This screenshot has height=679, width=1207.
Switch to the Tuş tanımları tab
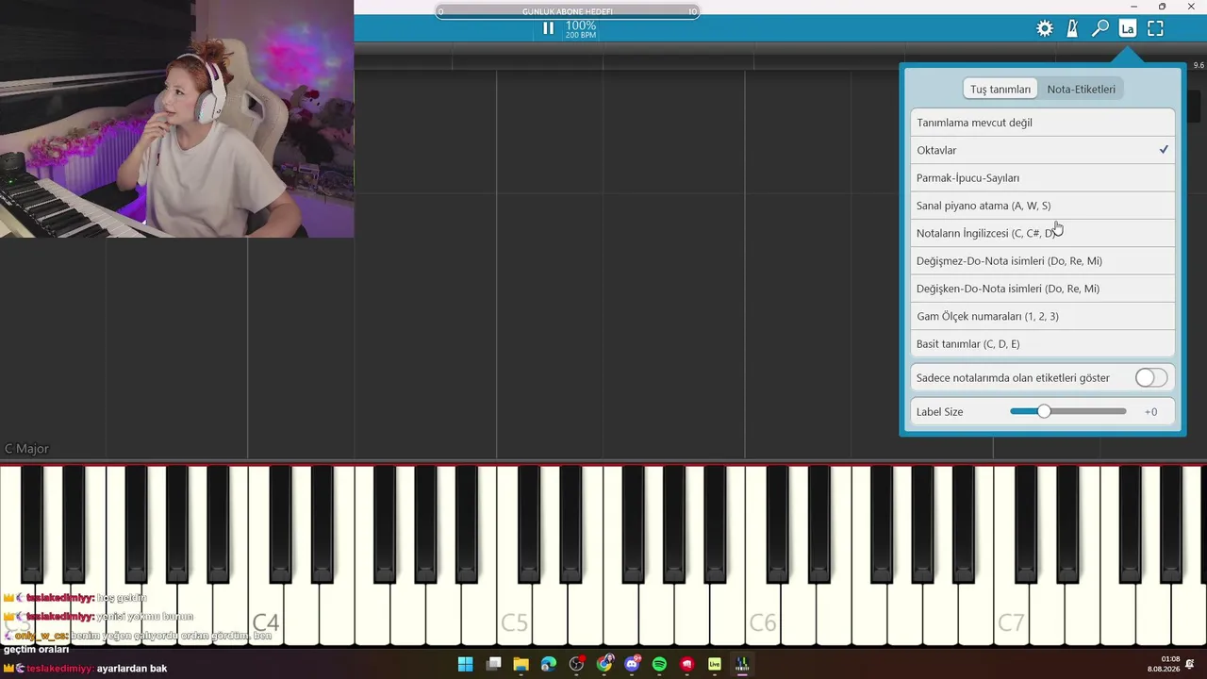point(1000,89)
